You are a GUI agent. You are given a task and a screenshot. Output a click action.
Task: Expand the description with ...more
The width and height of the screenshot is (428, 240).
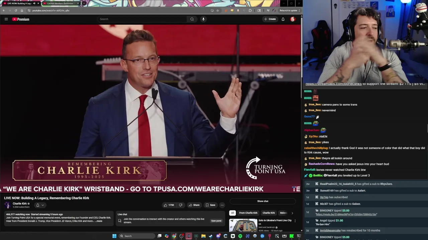point(98,221)
